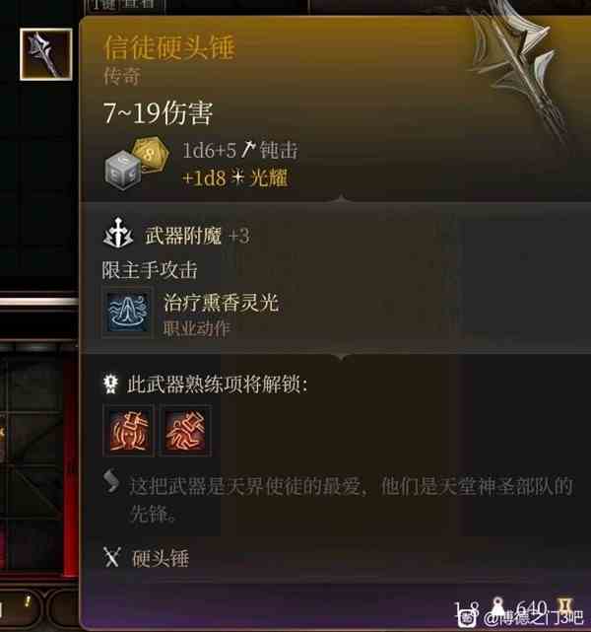Click the 7~19伤害 damage range
This screenshot has height=632, width=591.
(x=158, y=112)
